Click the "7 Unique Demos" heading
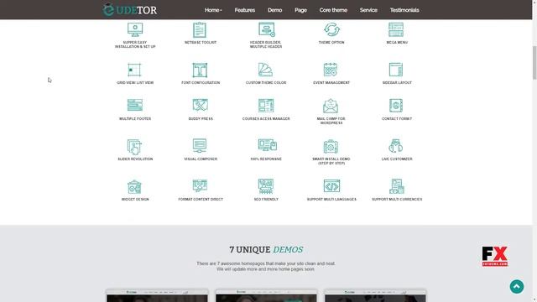The image size is (537, 302). [266, 250]
